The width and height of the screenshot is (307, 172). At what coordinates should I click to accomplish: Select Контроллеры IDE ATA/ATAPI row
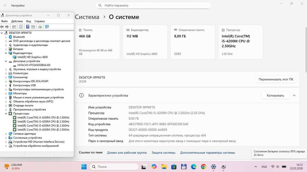[x=31, y=81]
